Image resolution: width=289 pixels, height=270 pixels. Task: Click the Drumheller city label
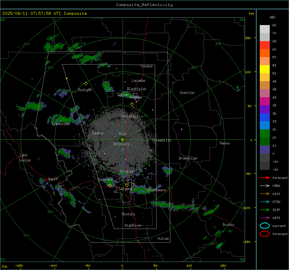188,158
